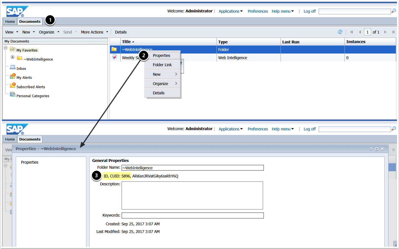Click the Inbox icon in the tree
This screenshot has width=399, height=249.
(x=13, y=67)
